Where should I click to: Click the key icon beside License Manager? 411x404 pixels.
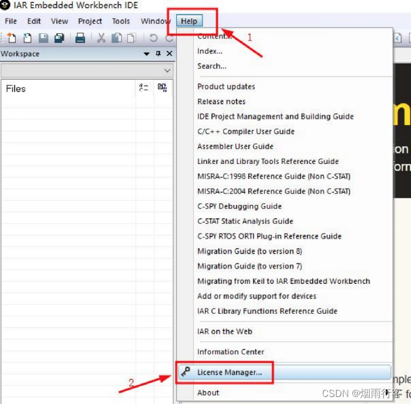click(186, 371)
